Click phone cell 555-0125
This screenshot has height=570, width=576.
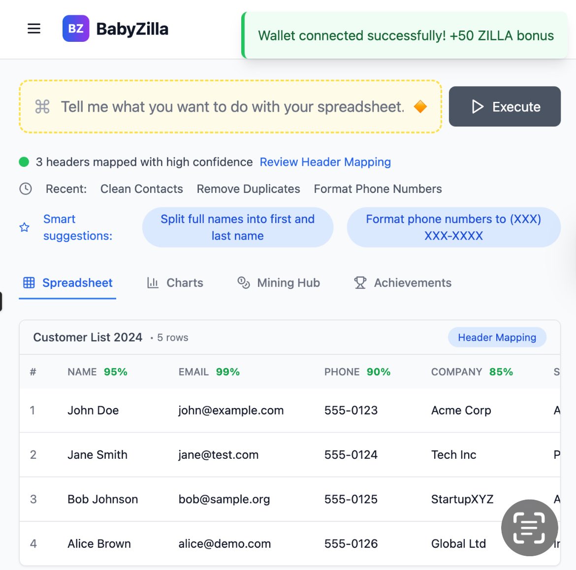[x=351, y=499]
